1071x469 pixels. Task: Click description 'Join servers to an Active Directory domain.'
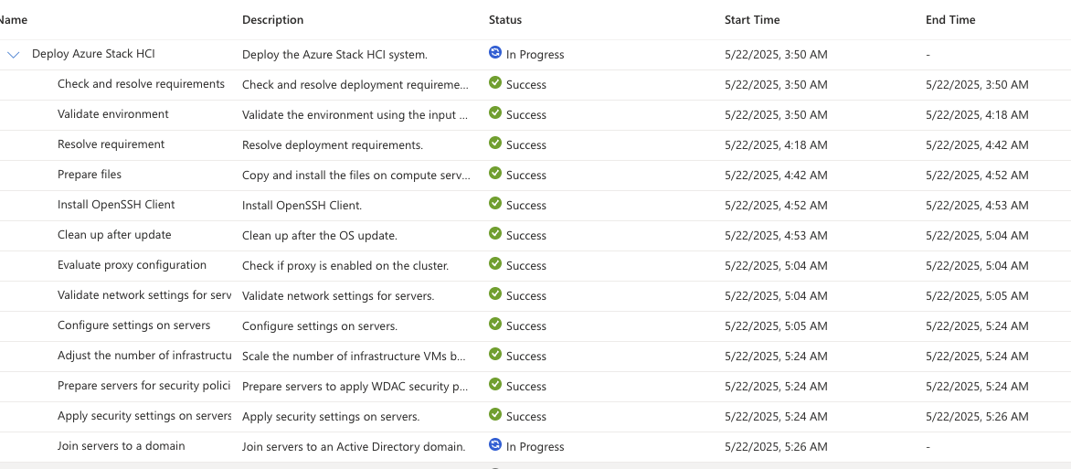(354, 446)
